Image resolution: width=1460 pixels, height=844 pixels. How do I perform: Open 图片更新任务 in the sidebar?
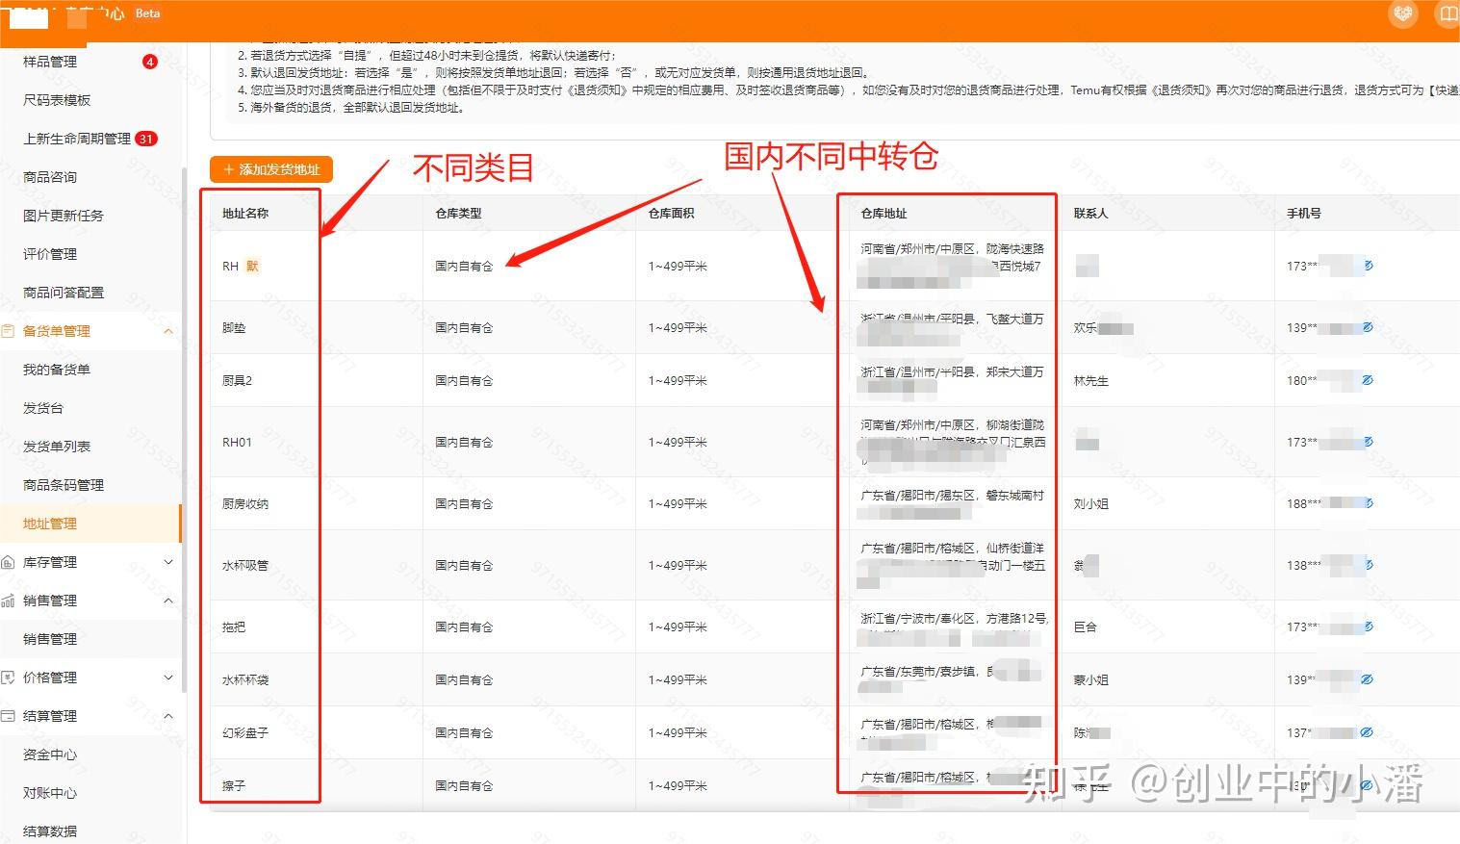(64, 216)
